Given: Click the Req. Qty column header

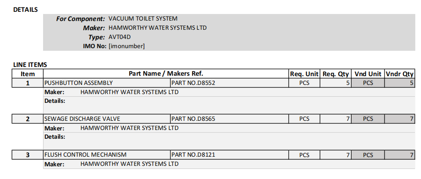Looking at the screenshot, I should [x=336, y=74].
